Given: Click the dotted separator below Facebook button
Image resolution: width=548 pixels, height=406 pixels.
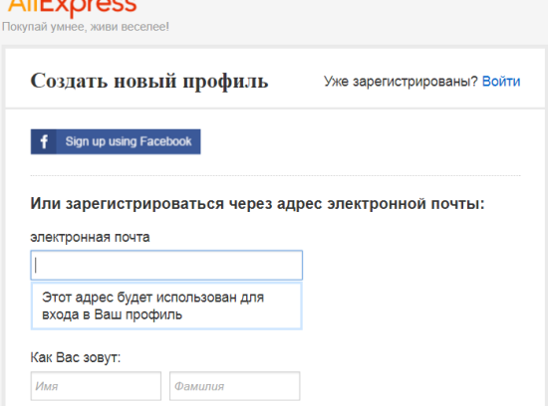Looking at the screenshot, I should click(x=275, y=175).
